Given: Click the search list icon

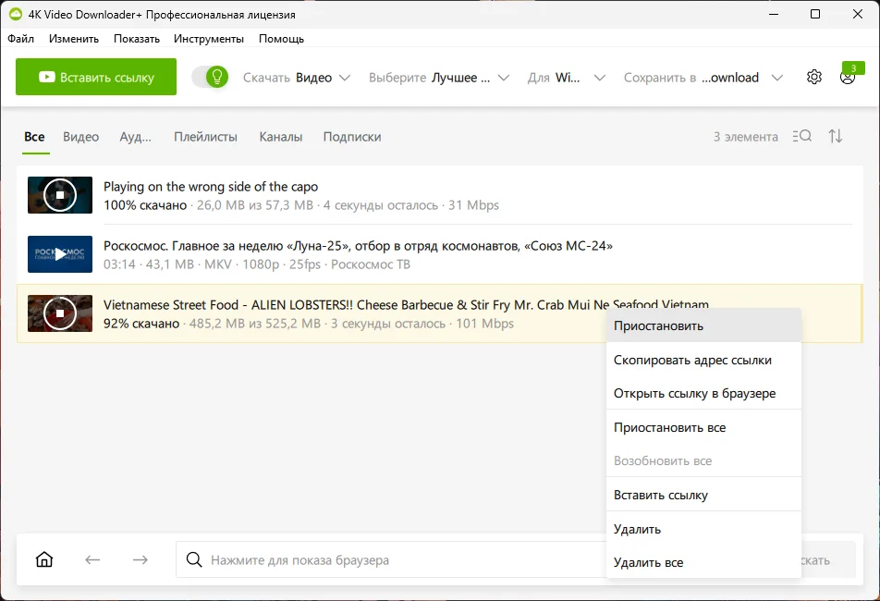Looking at the screenshot, I should (802, 137).
